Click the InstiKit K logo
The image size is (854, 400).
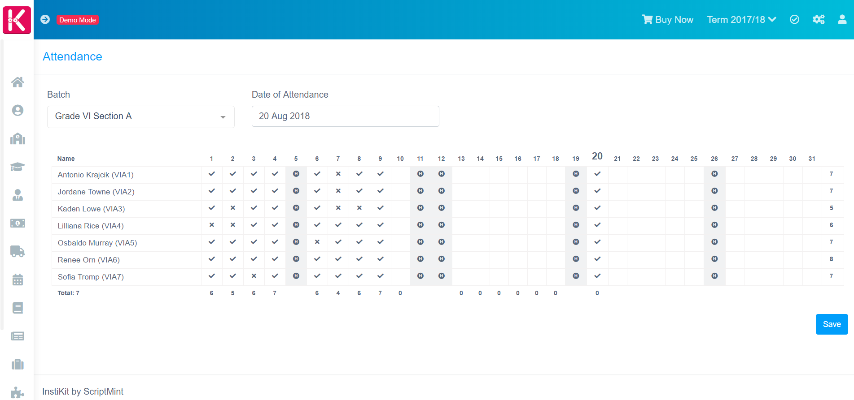17,20
